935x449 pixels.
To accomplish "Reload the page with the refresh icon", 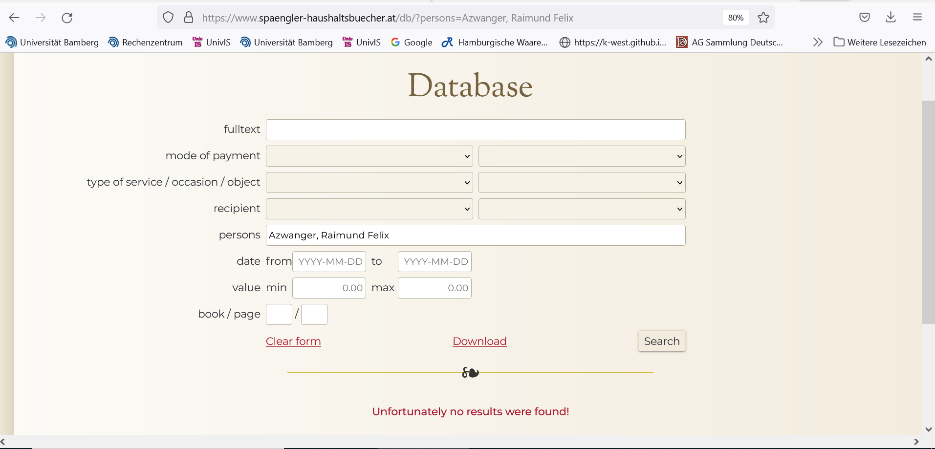I will click(67, 18).
